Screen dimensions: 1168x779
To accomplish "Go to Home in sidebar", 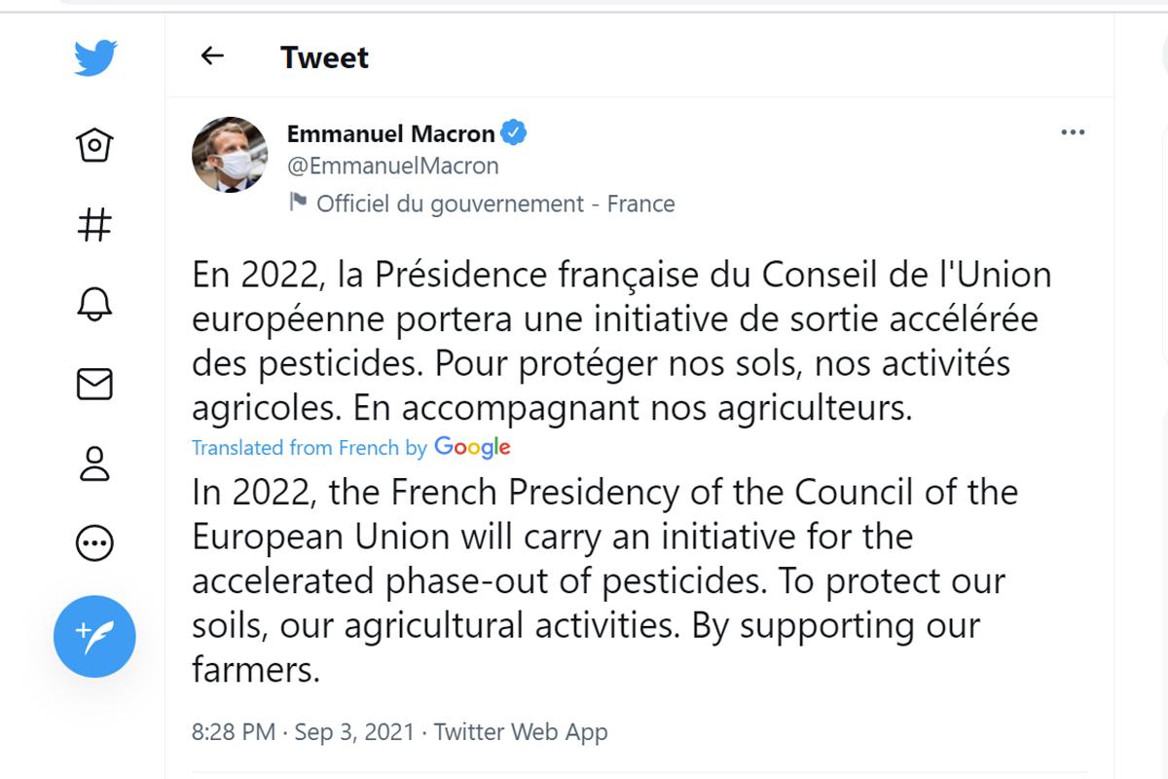I will click(x=94, y=146).
